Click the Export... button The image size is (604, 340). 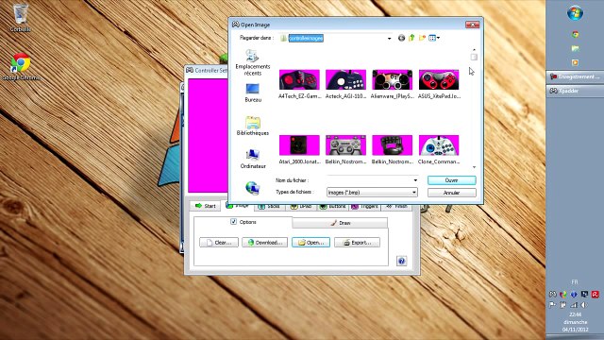[x=357, y=243]
